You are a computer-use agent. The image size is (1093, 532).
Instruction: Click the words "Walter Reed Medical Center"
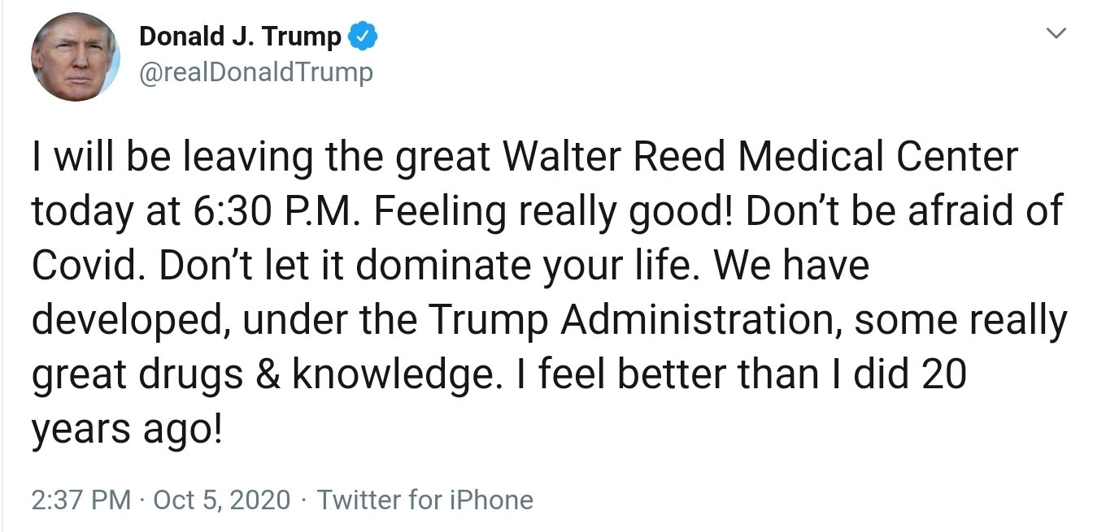(760, 157)
